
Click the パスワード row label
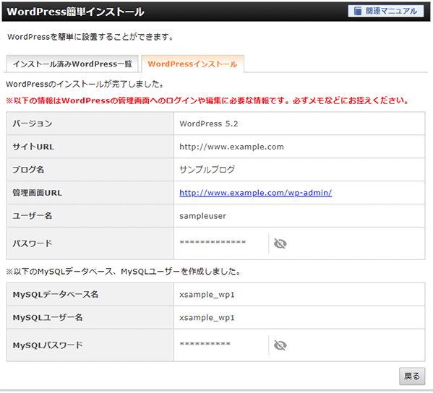33,243
